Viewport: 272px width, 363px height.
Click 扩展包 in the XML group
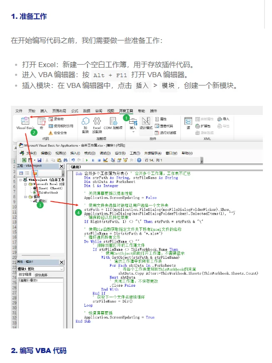point(202,126)
